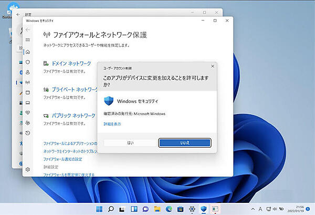The image size is (315, 215).
Task: Open Microsoft Edge from taskbar
Action: 169,209
